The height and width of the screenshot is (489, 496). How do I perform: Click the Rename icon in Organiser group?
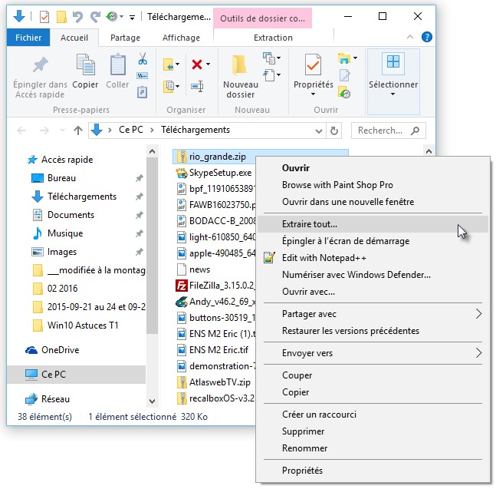[x=197, y=86]
